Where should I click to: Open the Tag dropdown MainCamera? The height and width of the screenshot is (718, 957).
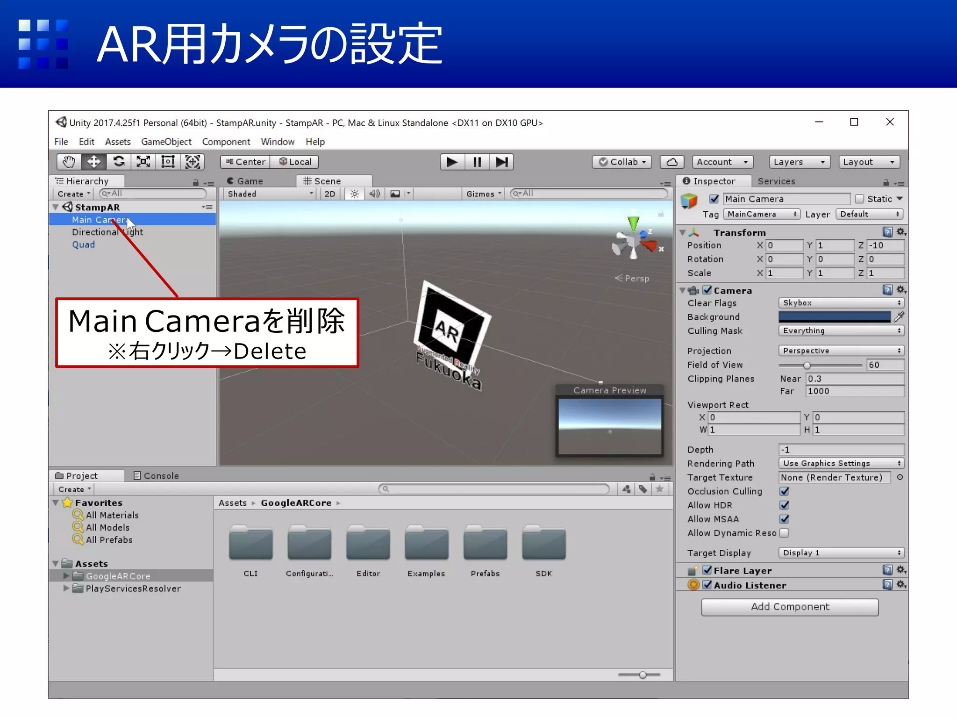click(761, 214)
